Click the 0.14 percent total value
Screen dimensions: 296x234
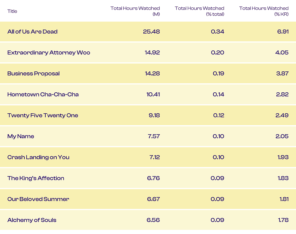[219, 94]
